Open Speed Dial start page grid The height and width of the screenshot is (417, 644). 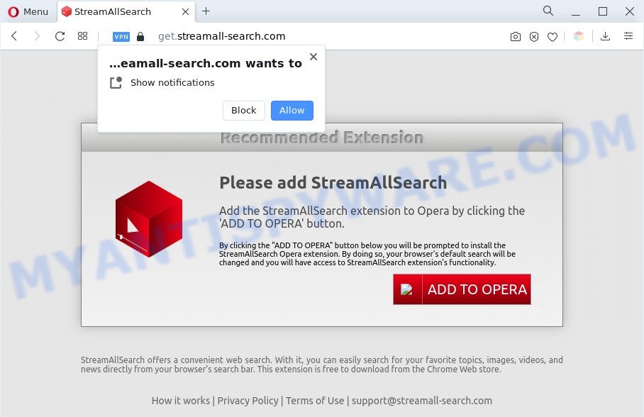pos(82,36)
